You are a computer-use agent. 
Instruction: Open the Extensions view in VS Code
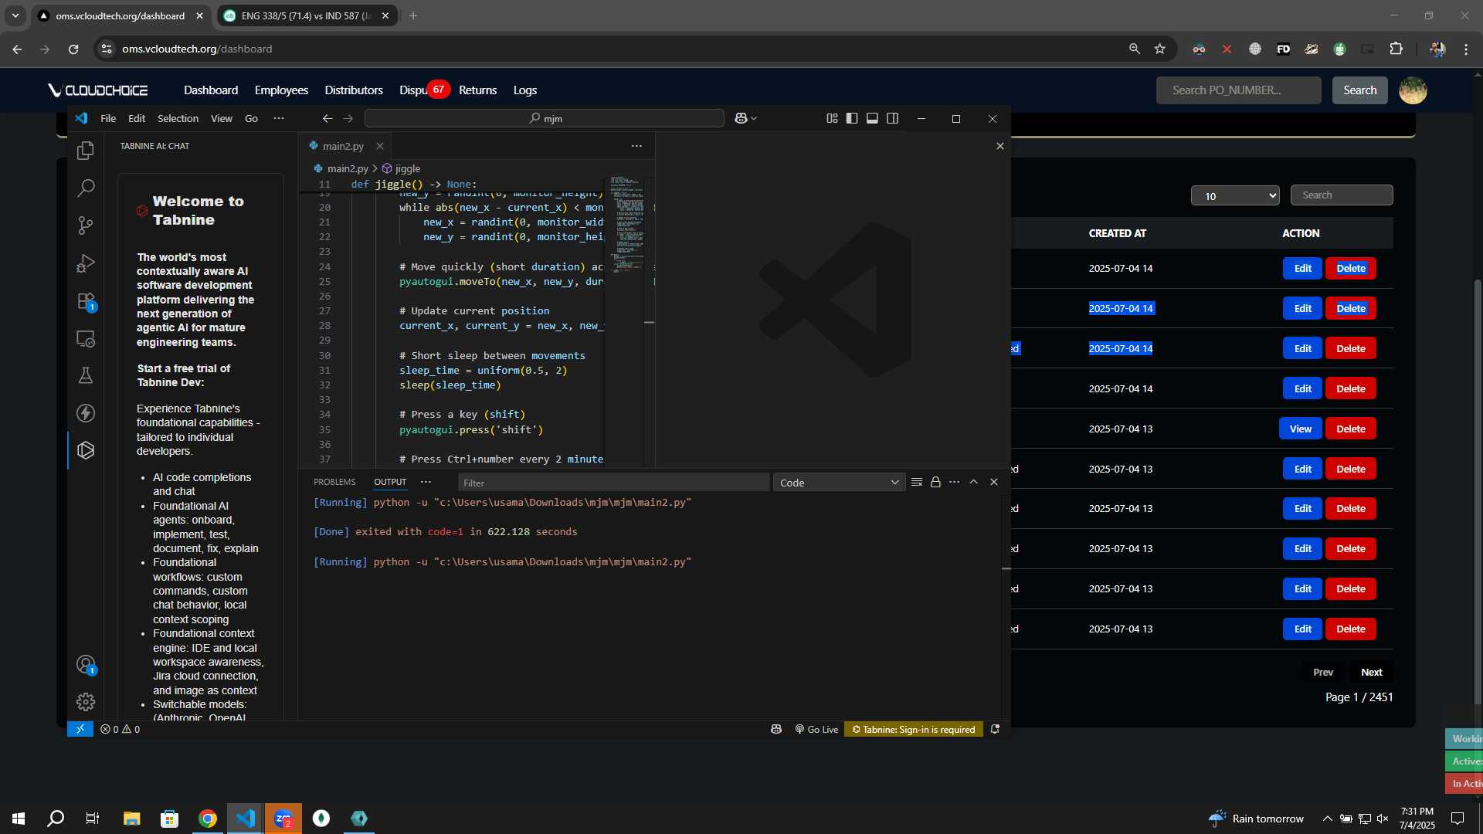(86, 301)
